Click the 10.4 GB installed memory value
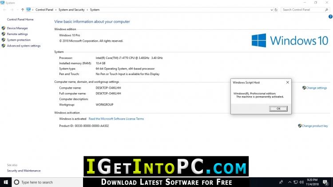This screenshot has width=333, height=187. [x=100, y=63]
